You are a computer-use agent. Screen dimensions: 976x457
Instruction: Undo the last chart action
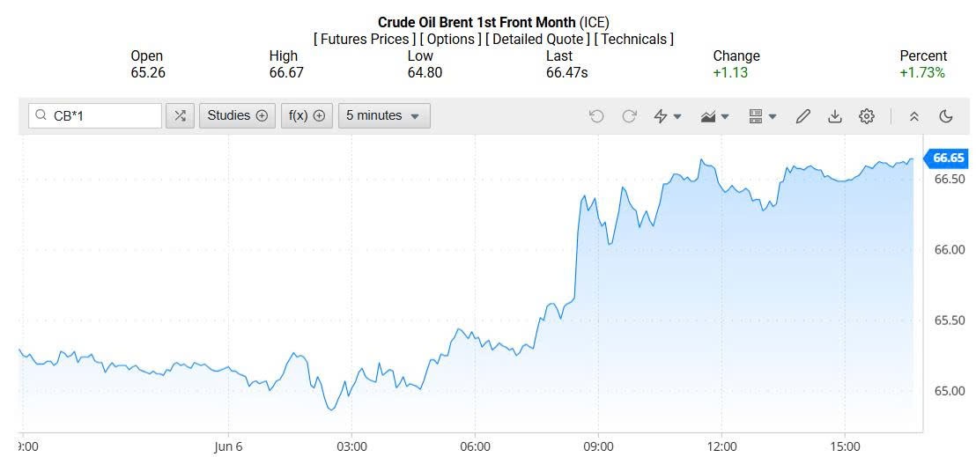pos(596,115)
